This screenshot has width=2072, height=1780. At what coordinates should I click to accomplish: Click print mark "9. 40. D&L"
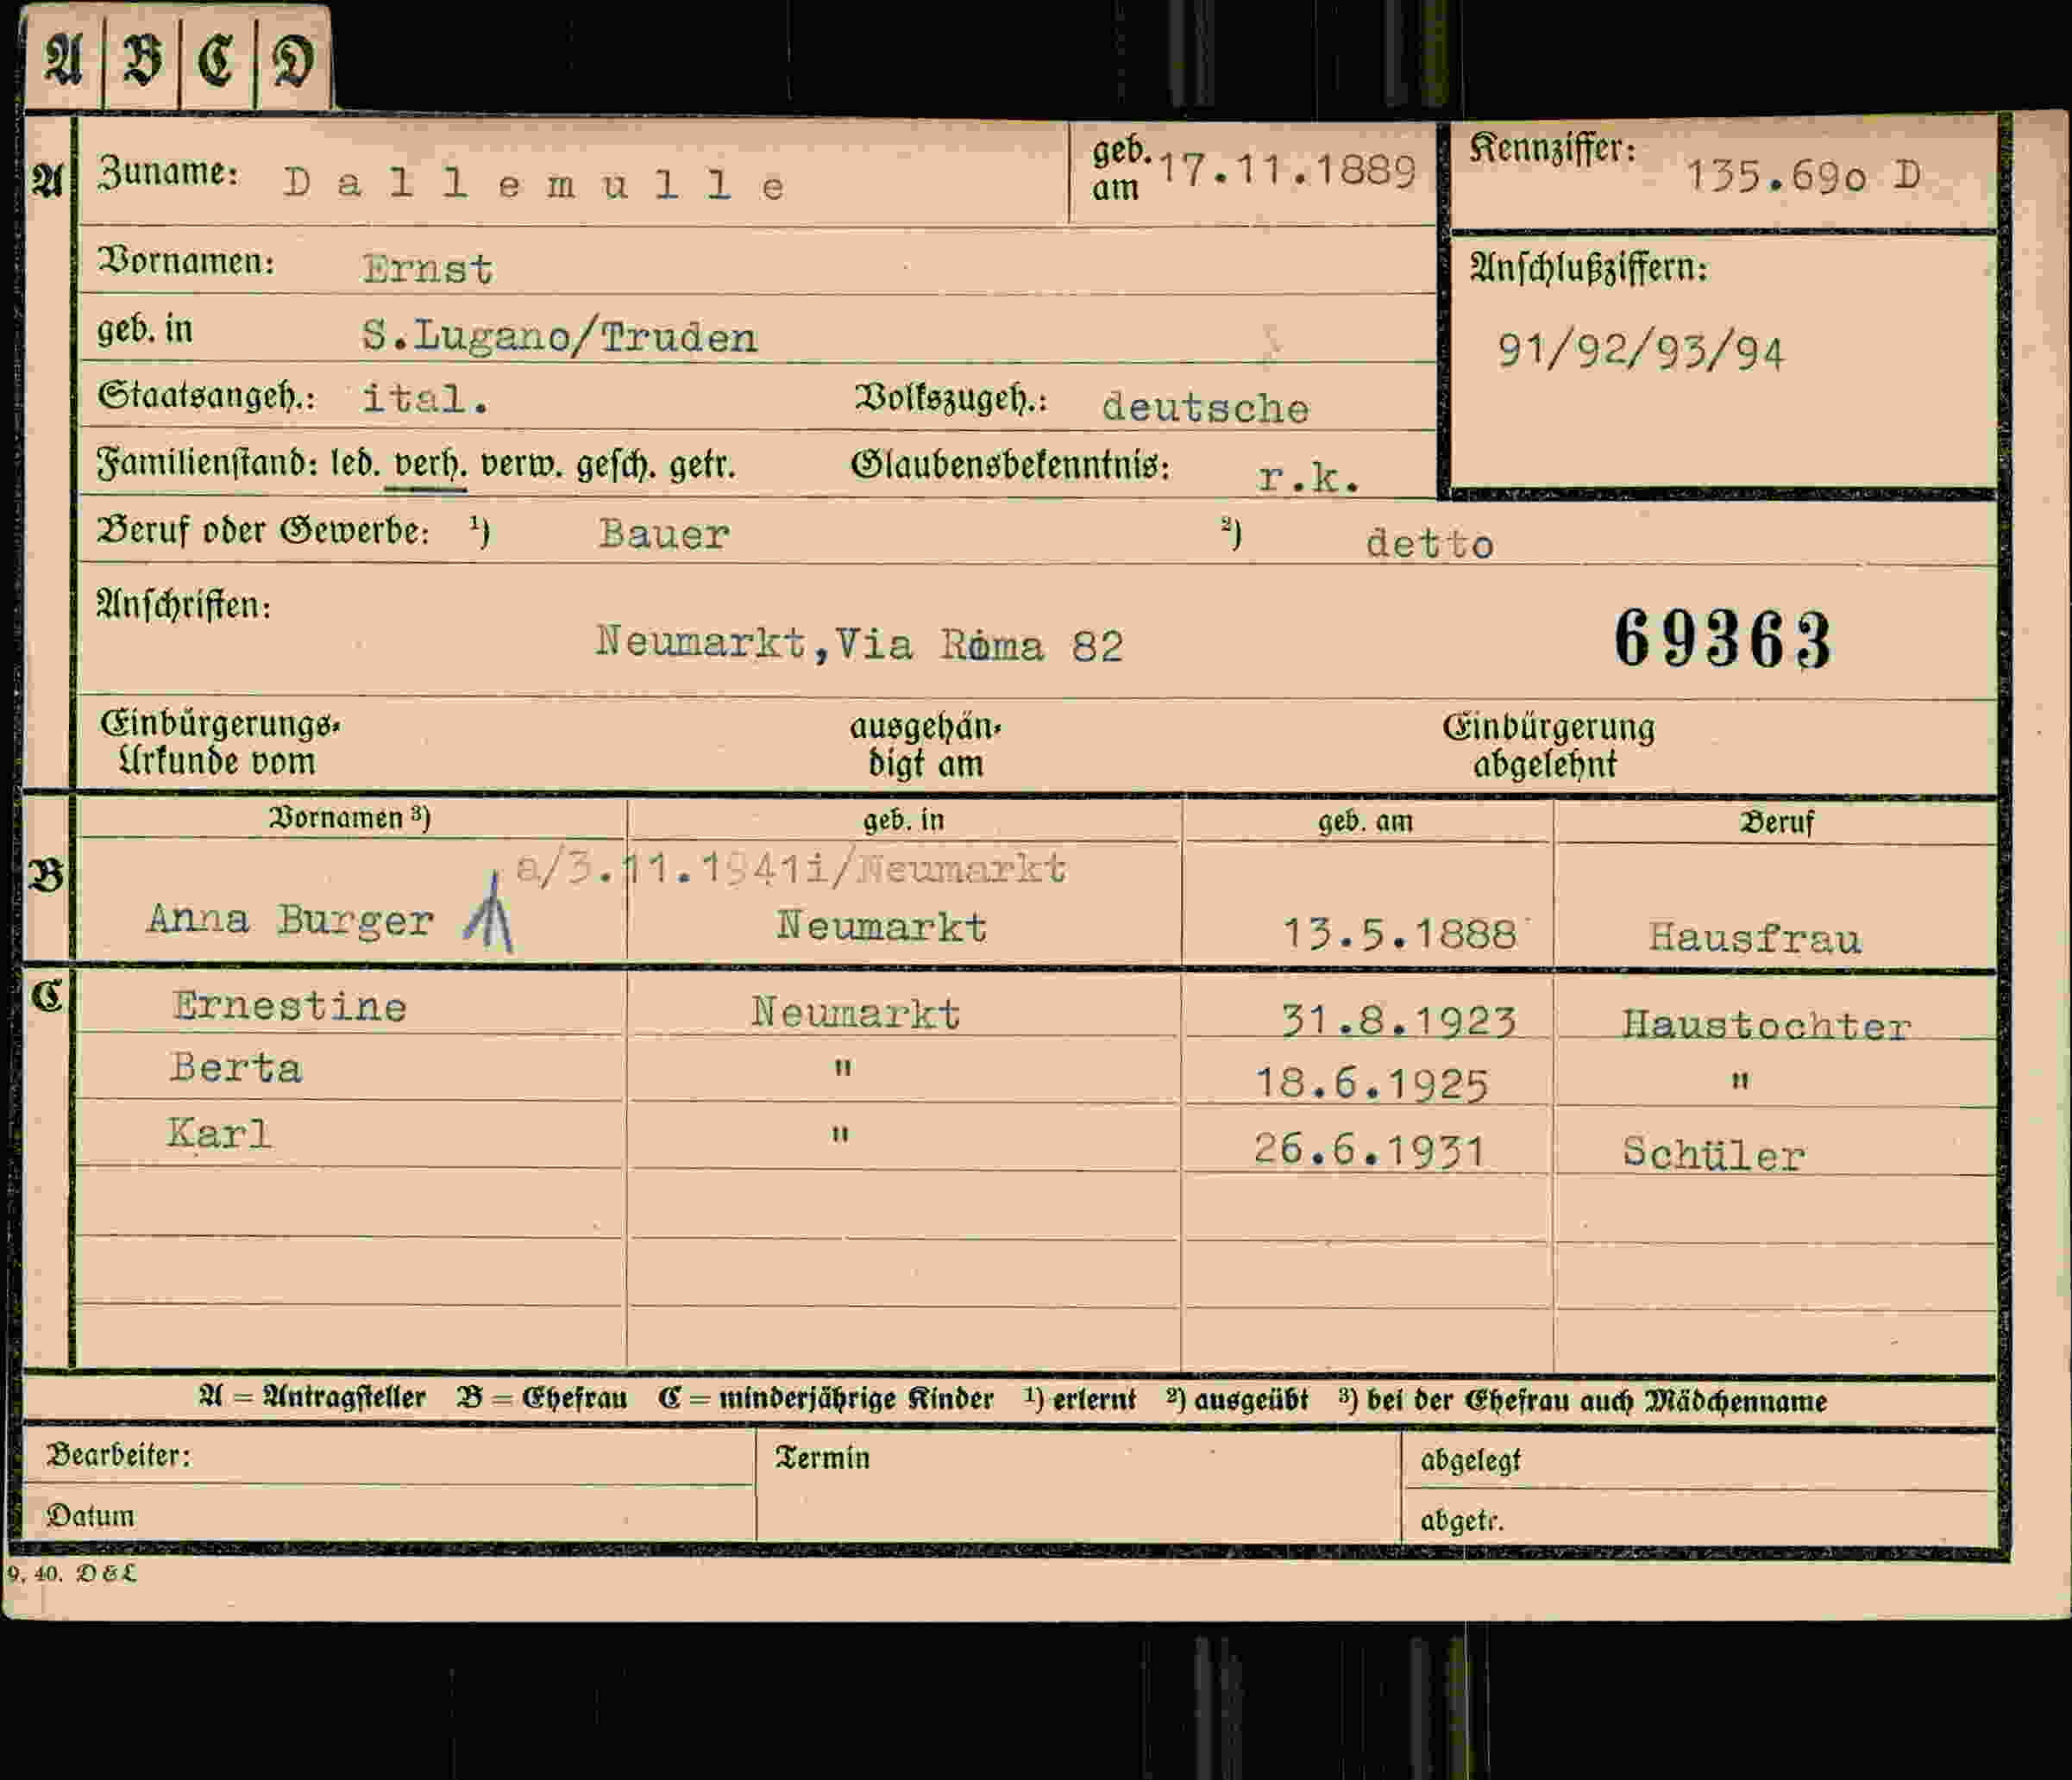[72, 1573]
